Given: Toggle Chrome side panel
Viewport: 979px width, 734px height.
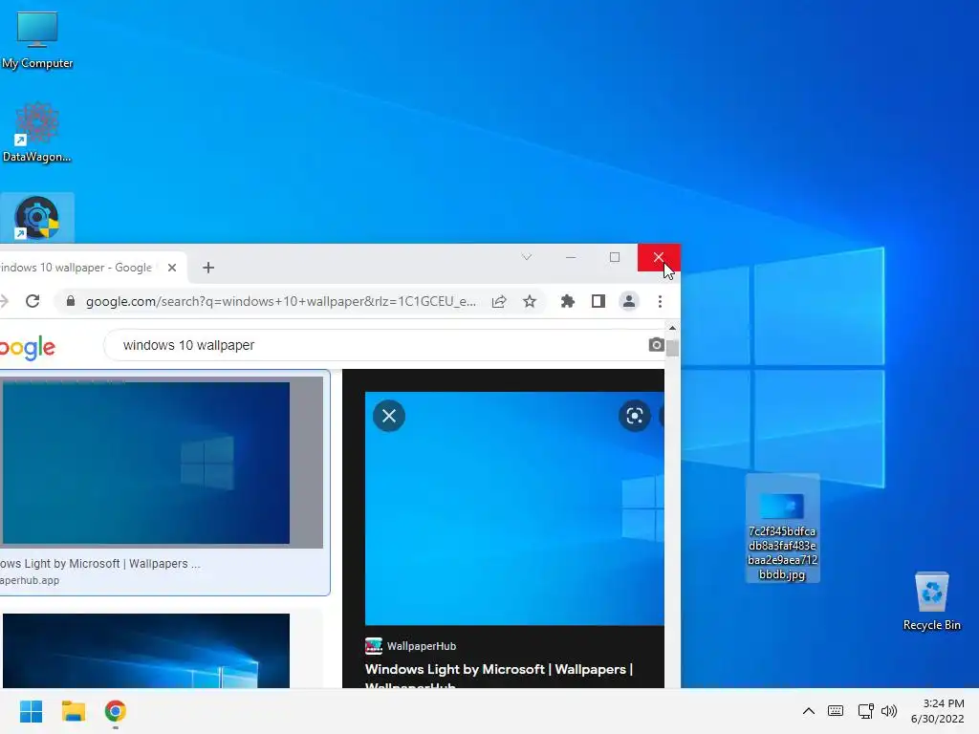Looking at the screenshot, I should pyautogui.click(x=598, y=301).
